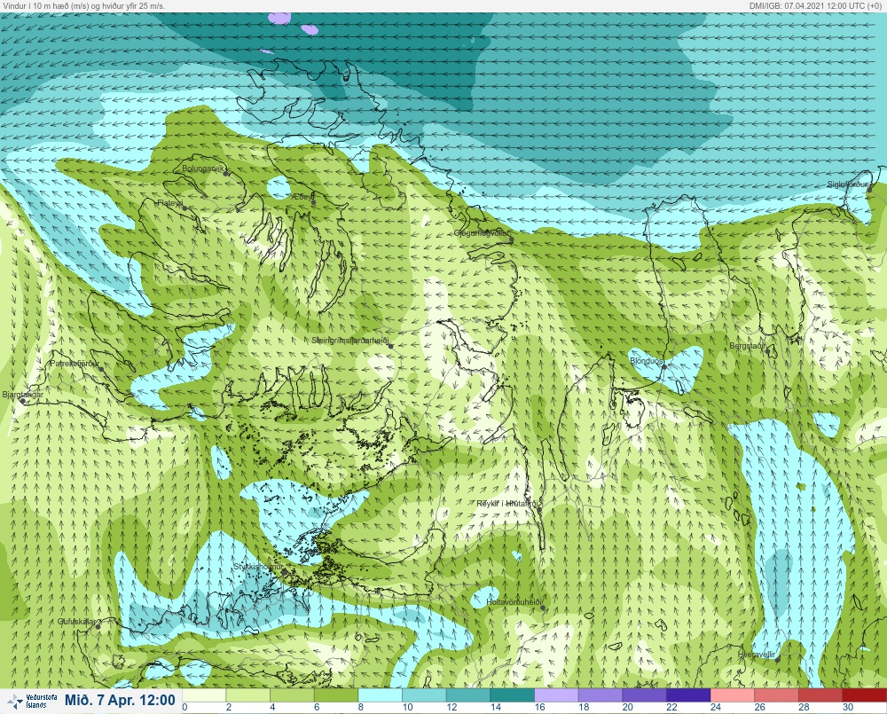Click the DMI/IGB 07.04.2021 timestamp text
Image resolution: width=887 pixels, height=714 pixels.
[817, 5]
